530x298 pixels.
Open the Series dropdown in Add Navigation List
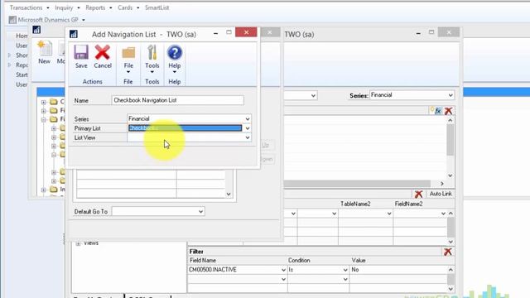click(x=248, y=119)
